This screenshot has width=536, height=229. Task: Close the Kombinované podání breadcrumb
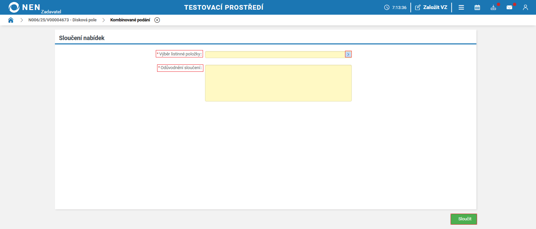tap(157, 20)
